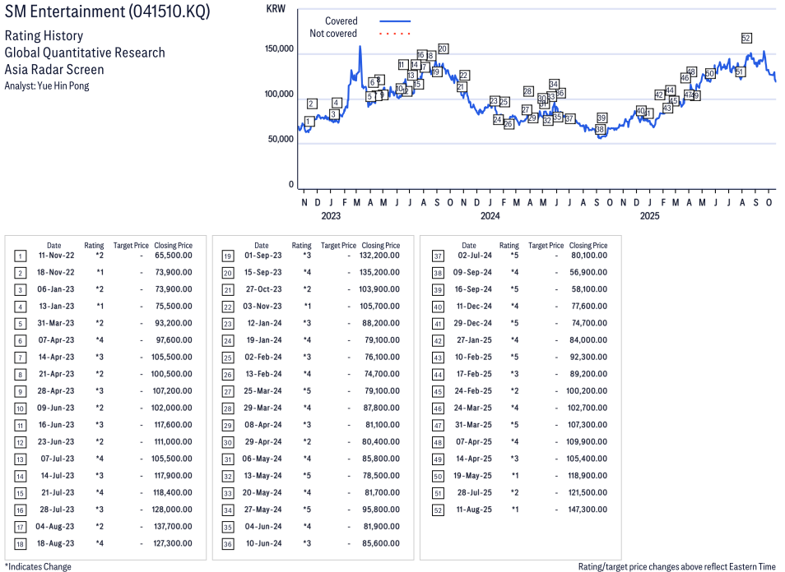Image resolution: width=785 pixels, height=572 pixels.
Task: Select chart marker 34 on the chart
Action: tap(554, 84)
